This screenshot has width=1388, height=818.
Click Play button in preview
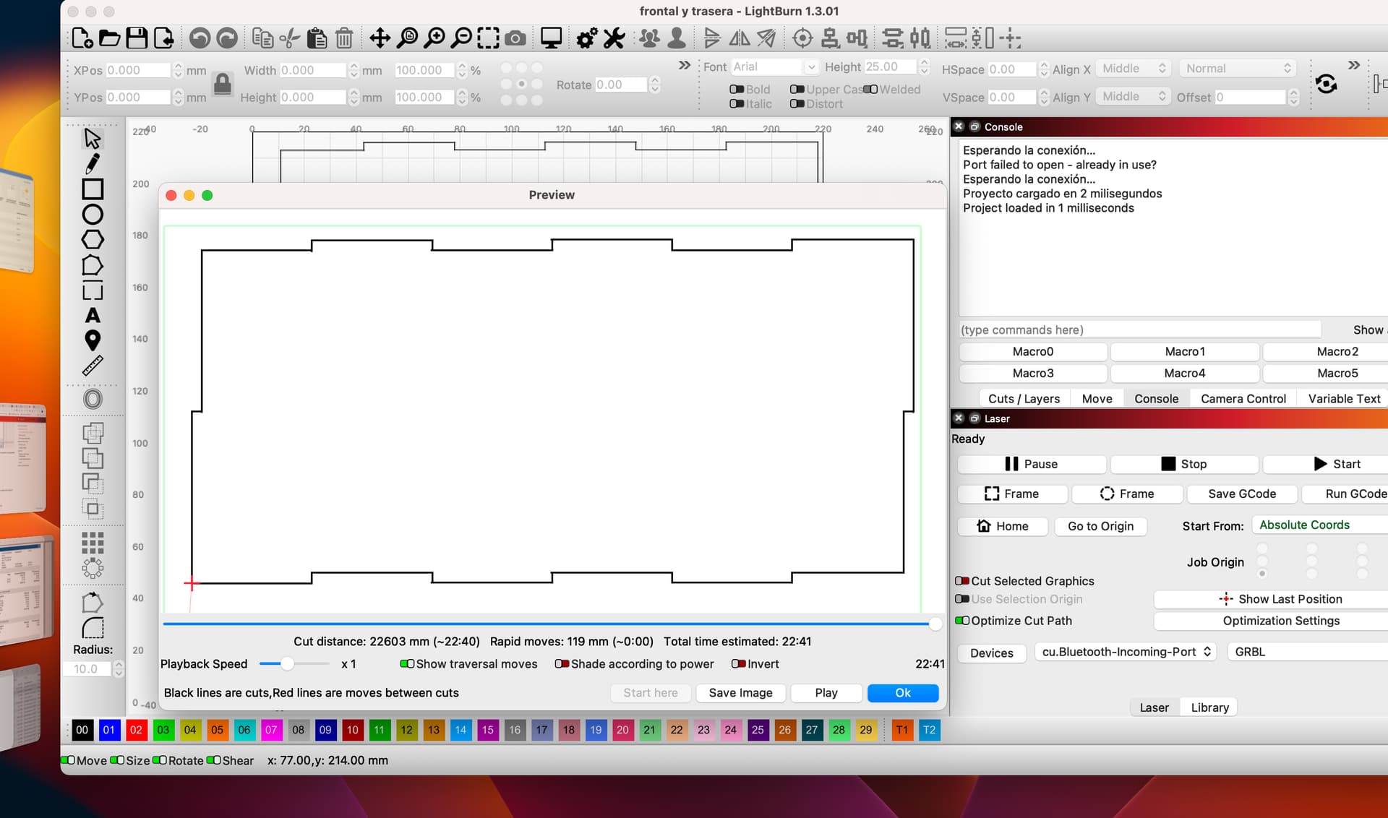826,692
